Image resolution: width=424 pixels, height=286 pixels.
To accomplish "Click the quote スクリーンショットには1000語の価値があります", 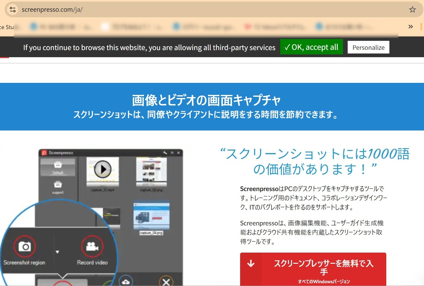I will coord(315,161).
